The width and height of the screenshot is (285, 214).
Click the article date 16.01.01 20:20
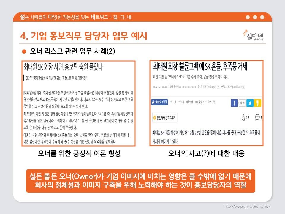click(x=160, y=87)
